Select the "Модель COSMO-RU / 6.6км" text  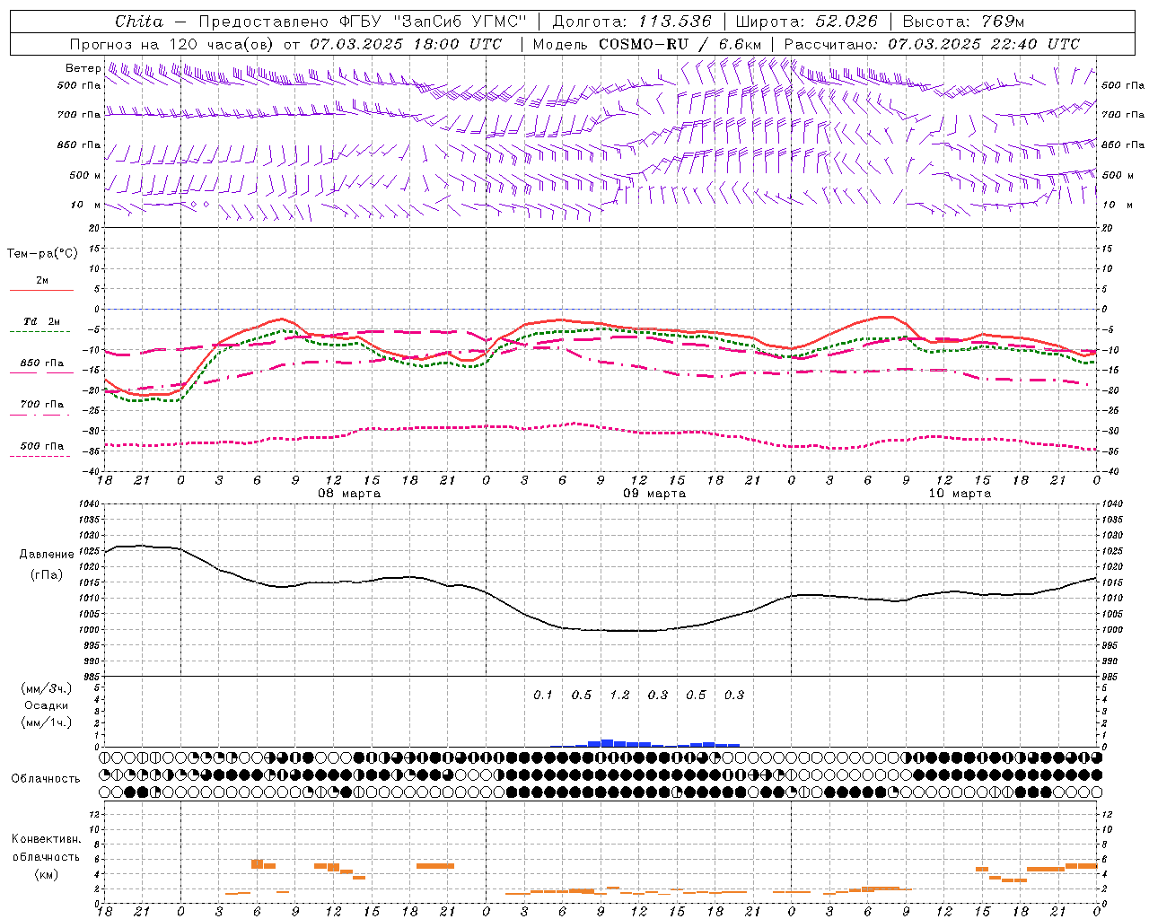[647, 44]
